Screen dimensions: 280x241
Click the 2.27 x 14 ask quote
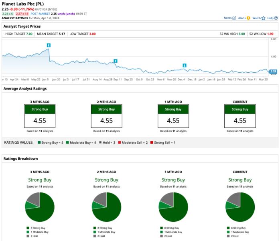22,14
